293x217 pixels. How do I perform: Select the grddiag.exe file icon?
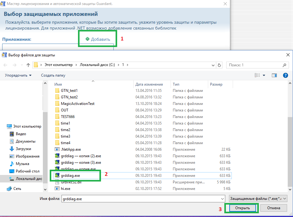[x=57, y=176]
